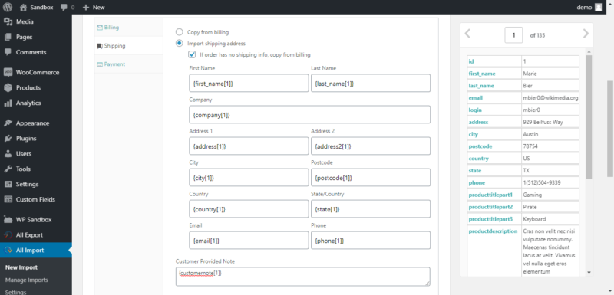Click the Company input field

point(310,114)
